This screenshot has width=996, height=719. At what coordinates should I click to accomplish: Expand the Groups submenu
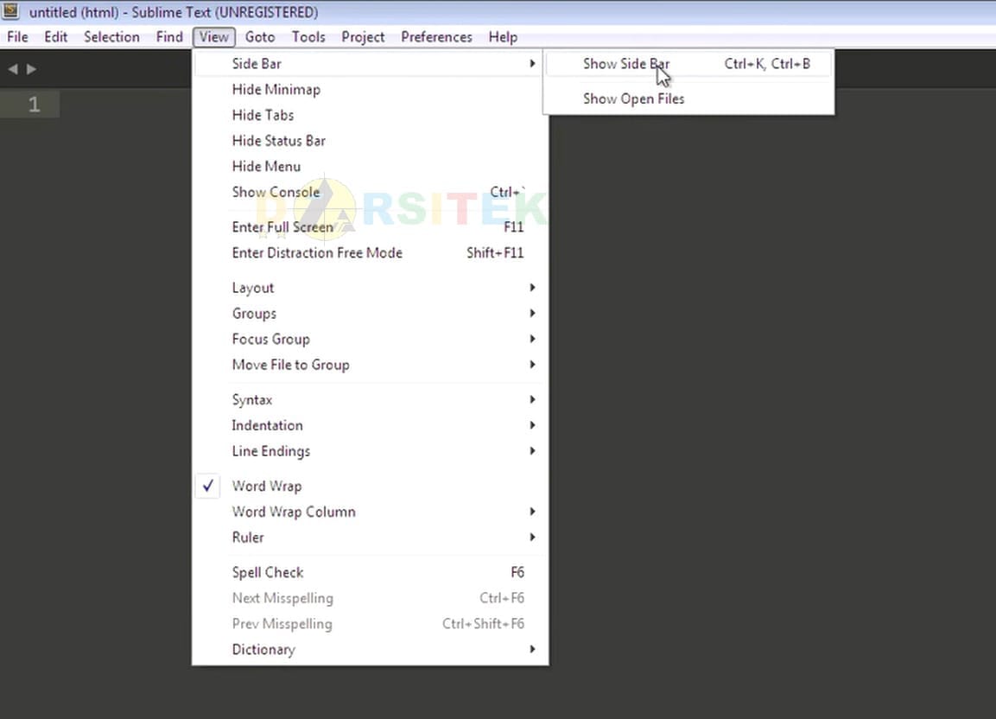371,314
